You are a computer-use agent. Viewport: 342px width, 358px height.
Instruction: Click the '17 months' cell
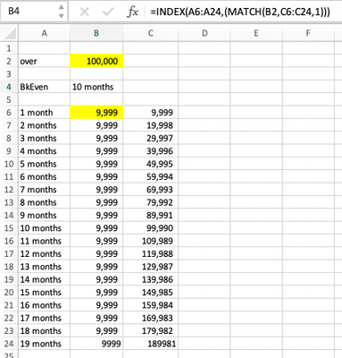point(45,318)
